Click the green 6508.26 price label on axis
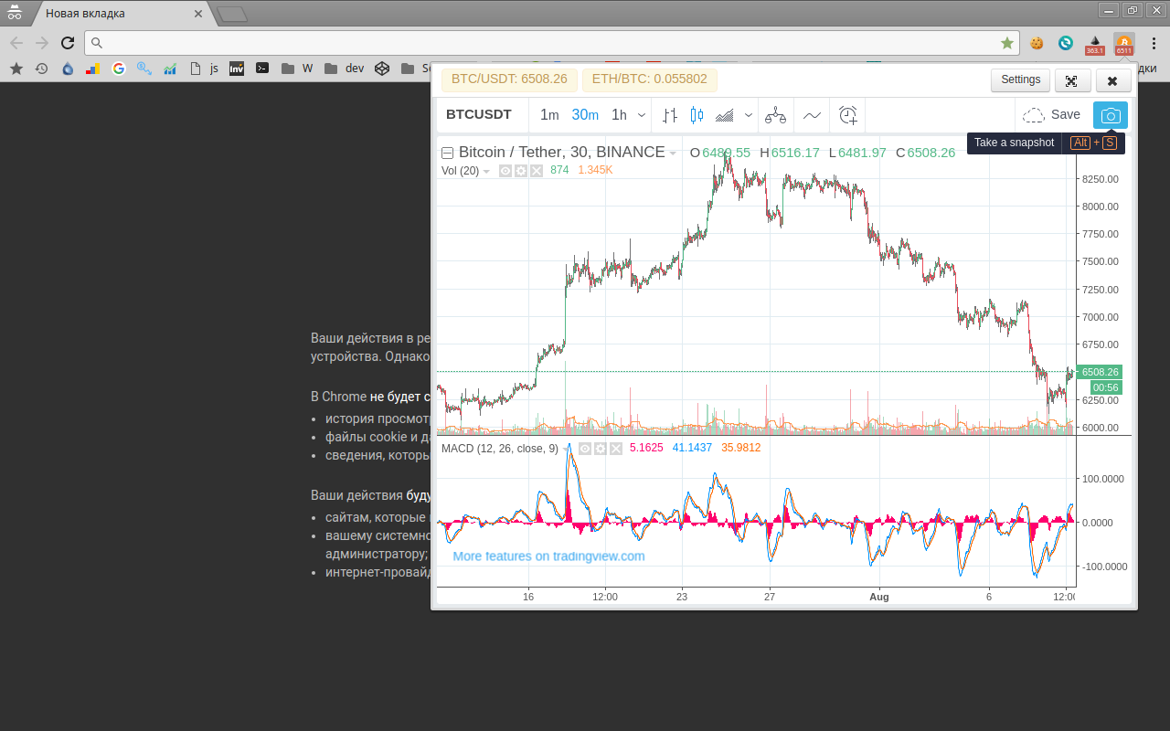 point(1100,372)
